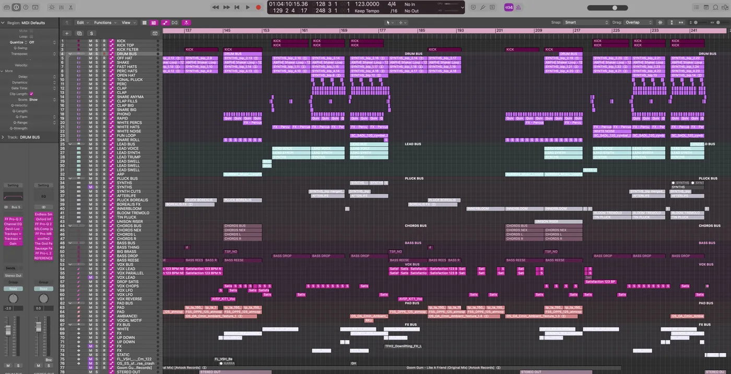Click the Rewind transport button
The height and width of the screenshot is (374, 731).
tap(216, 7)
